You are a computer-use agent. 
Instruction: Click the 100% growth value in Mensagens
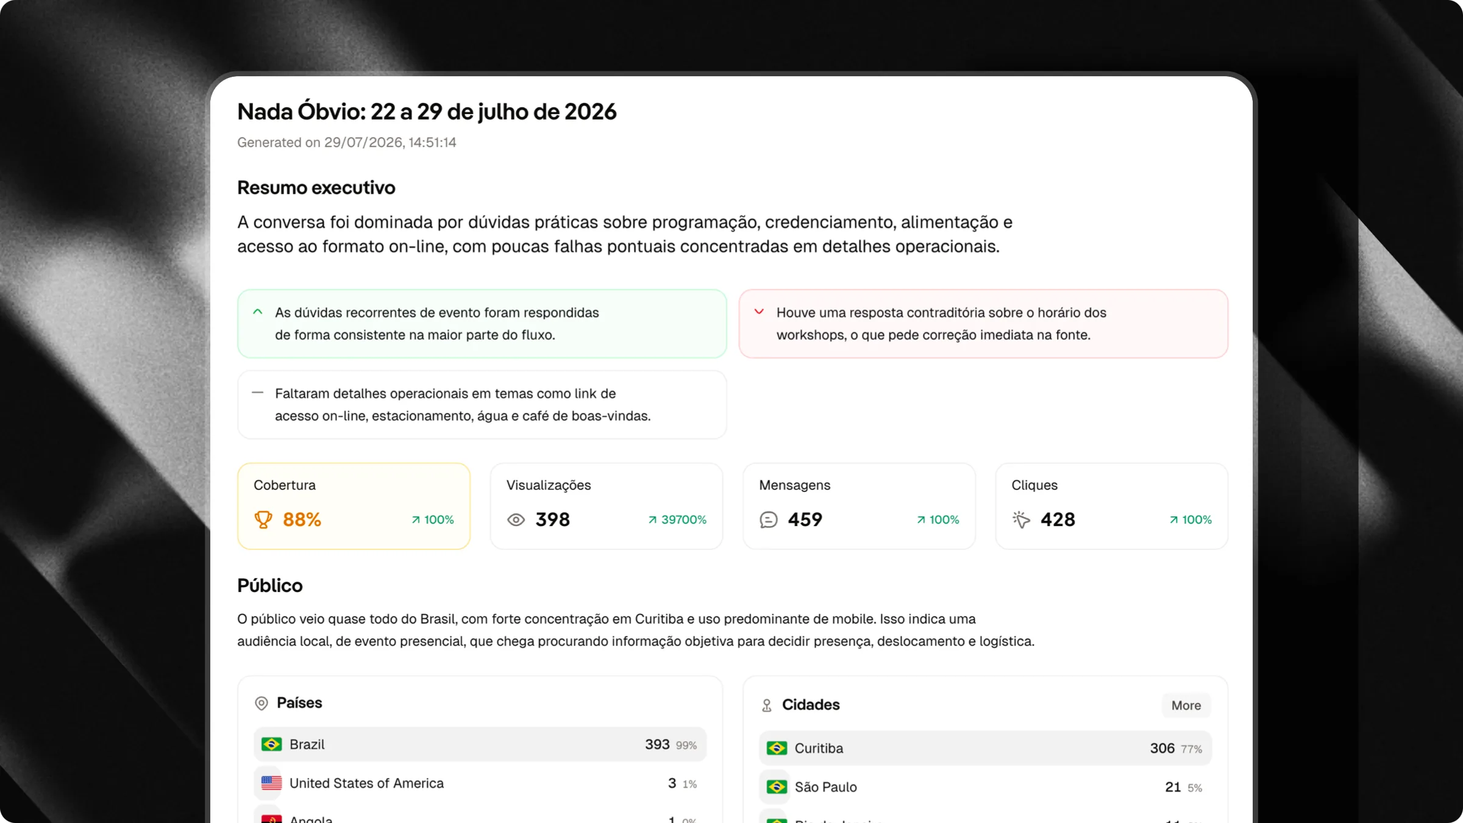click(x=944, y=520)
